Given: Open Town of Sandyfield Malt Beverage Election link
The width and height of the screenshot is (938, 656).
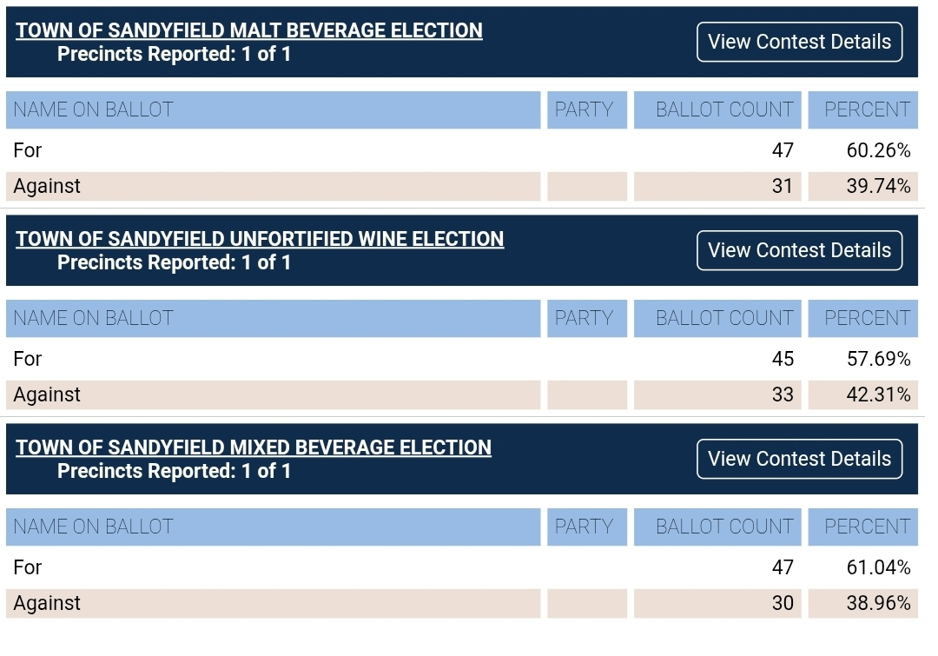Looking at the screenshot, I should [249, 30].
